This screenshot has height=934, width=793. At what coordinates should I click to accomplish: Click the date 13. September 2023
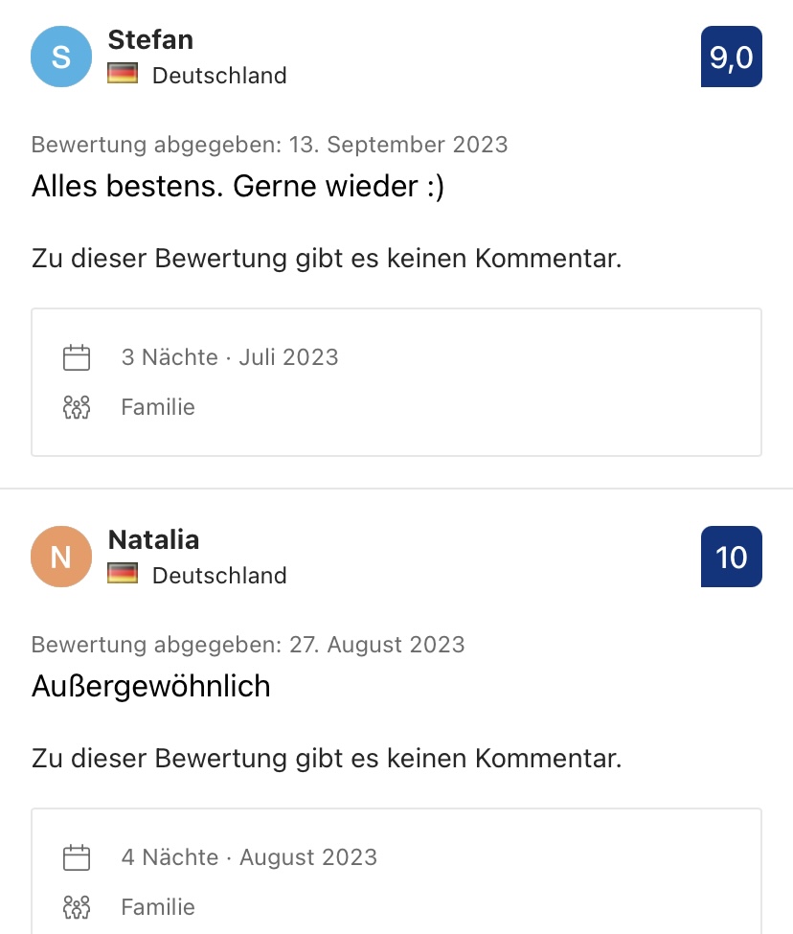[x=398, y=145]
